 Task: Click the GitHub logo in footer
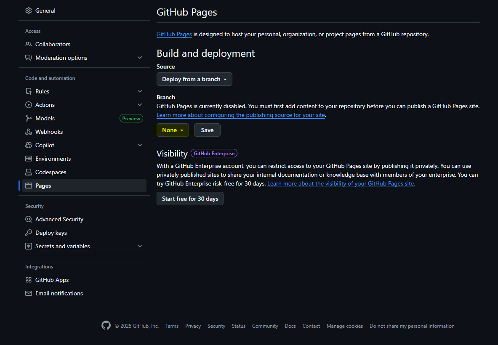click(x=106, y=326)
